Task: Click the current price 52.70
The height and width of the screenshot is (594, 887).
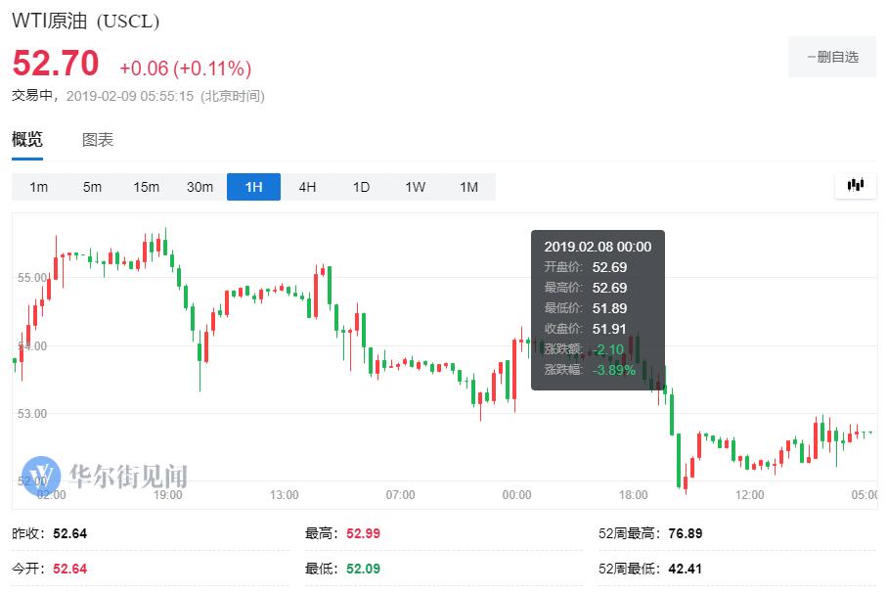Action: coord(56,65)
